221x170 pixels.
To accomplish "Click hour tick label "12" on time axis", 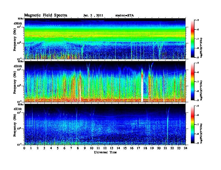I will click(x=105, y=148).
